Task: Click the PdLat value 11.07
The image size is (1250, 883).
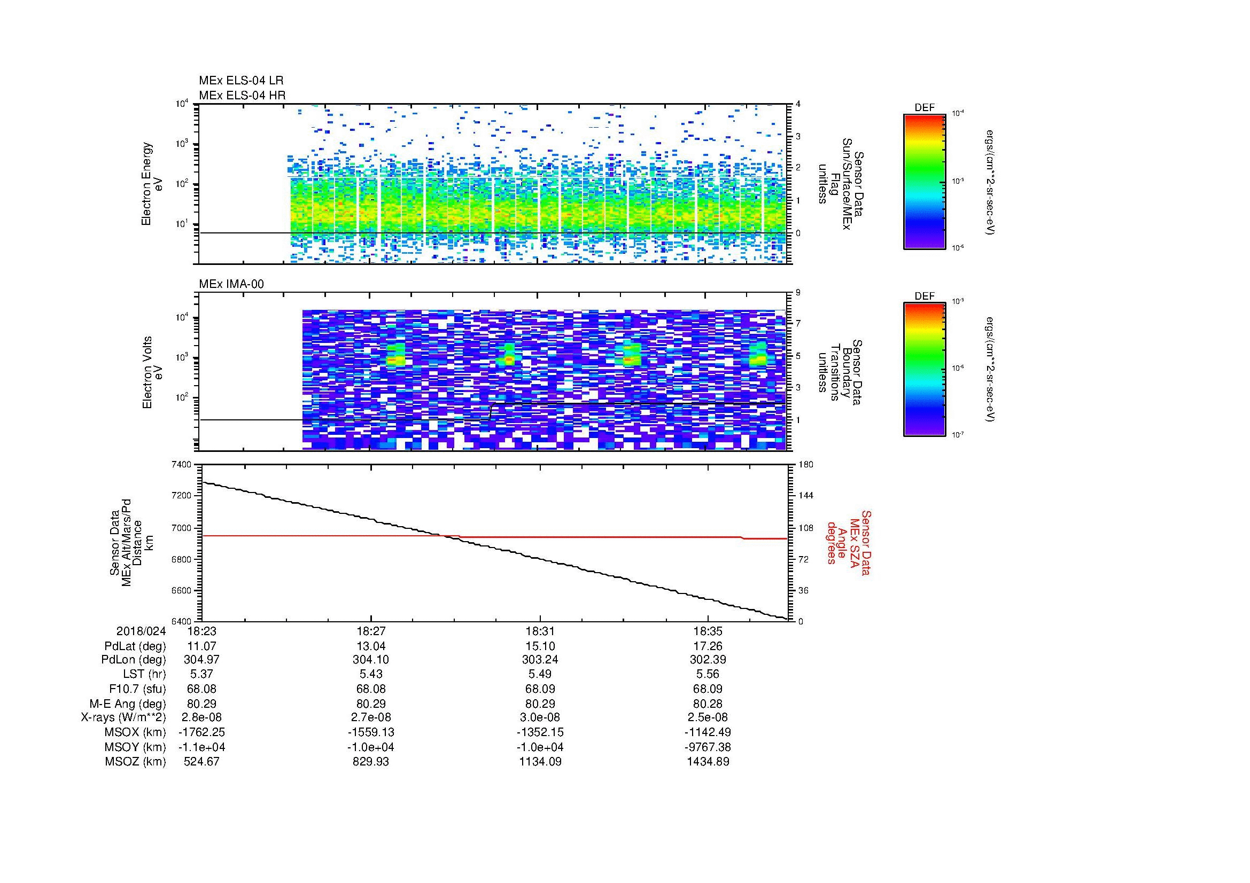Action: coord(201,646)
